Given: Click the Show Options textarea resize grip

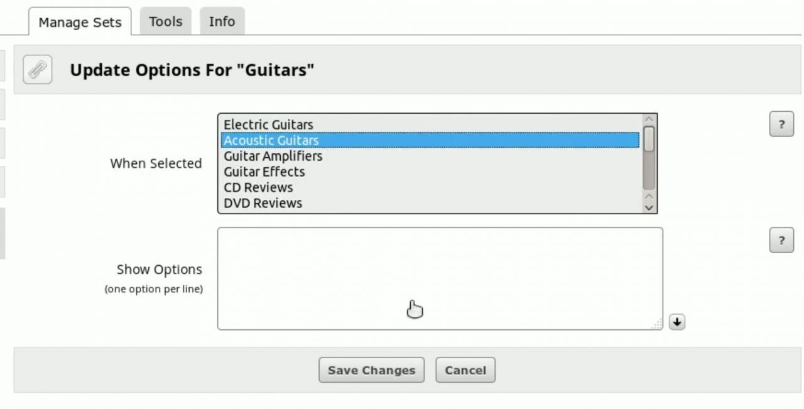Looking at the screenshot, I should coord(657,324).
